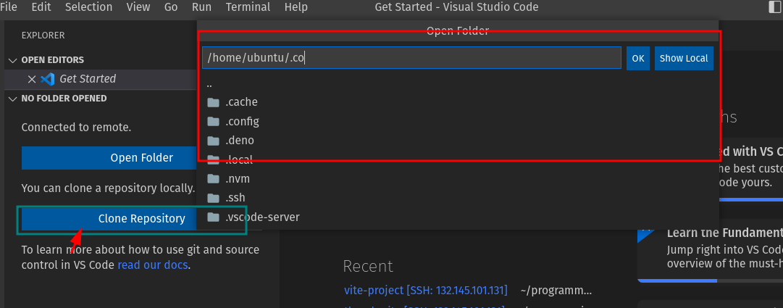Open the File menu
783x308 pixels.
coord(9,7)
